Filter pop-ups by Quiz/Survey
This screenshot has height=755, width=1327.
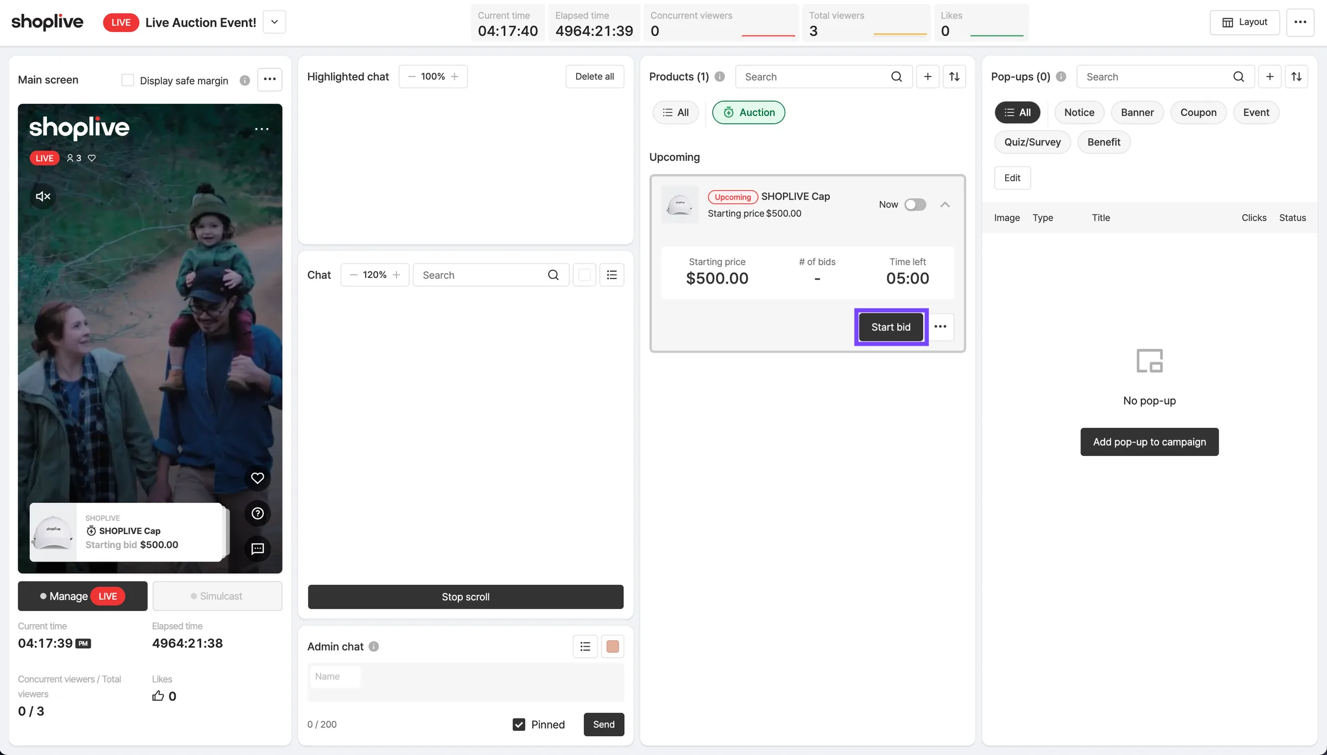(1032, 142)
